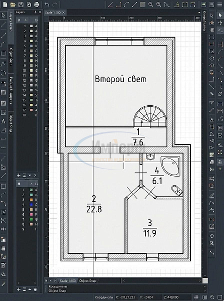Undo the last action

click(46, 5)
